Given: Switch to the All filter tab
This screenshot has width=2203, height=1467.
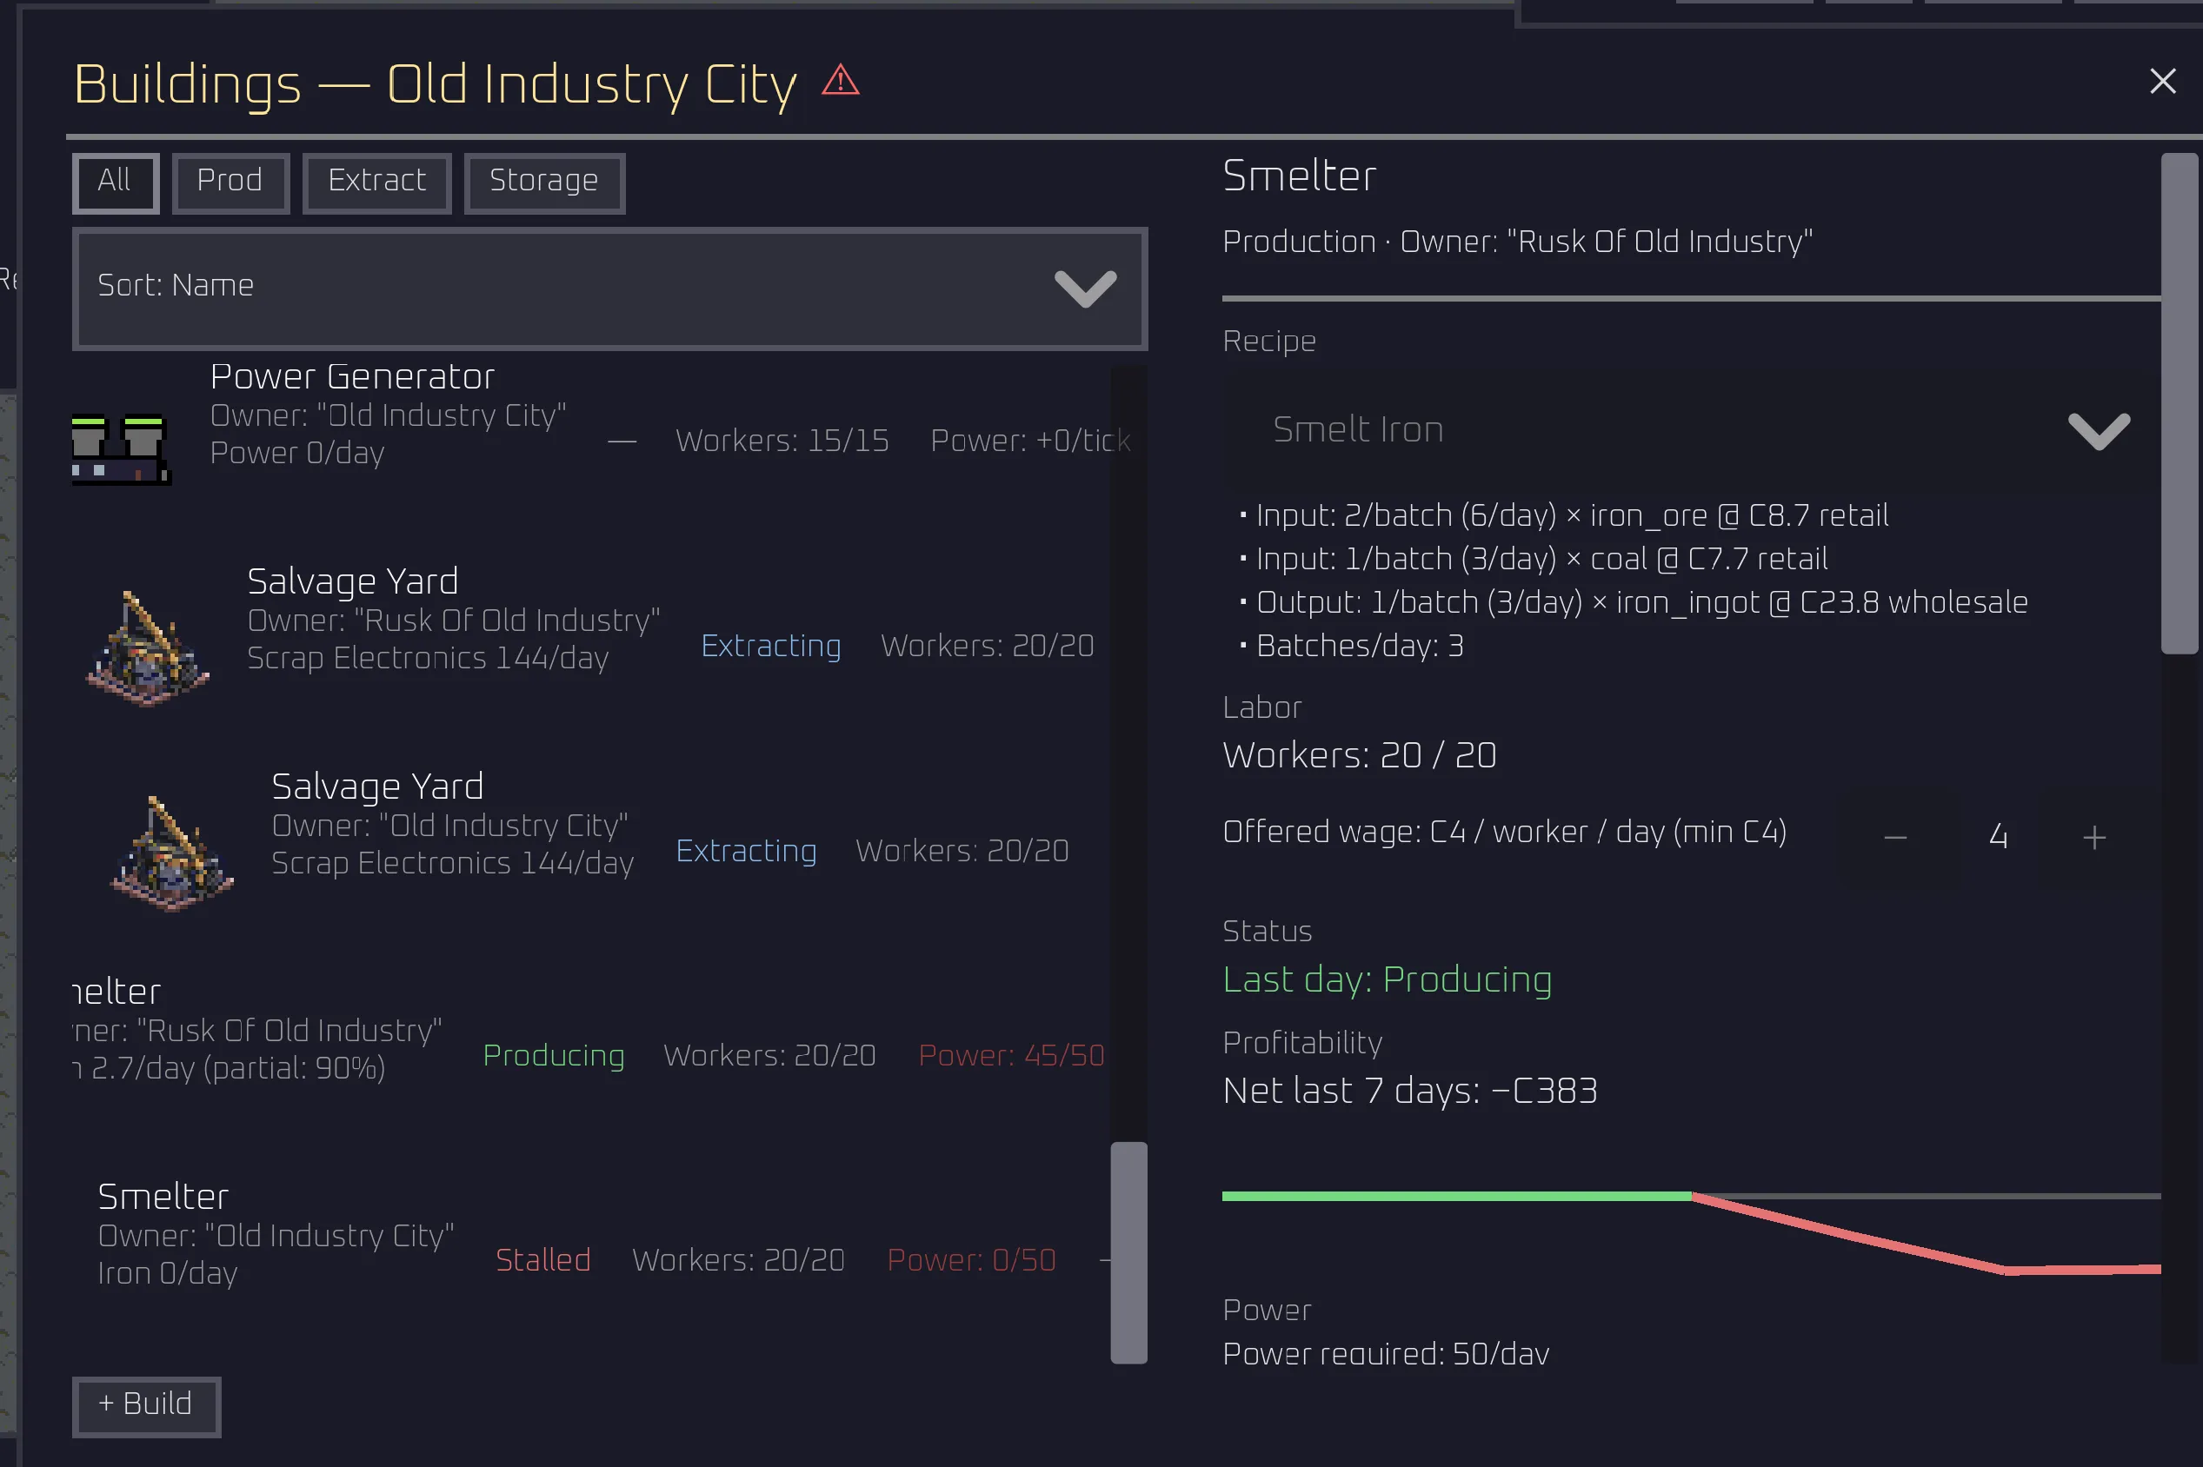Looking at the screenshot, I should (x=115, y=183).
